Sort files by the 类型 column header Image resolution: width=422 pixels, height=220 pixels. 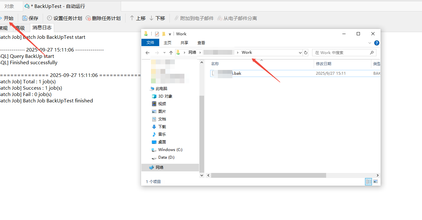[x=376, y=64]
